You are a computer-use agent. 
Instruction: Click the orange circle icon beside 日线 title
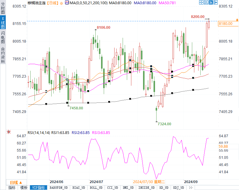[61, 3]
